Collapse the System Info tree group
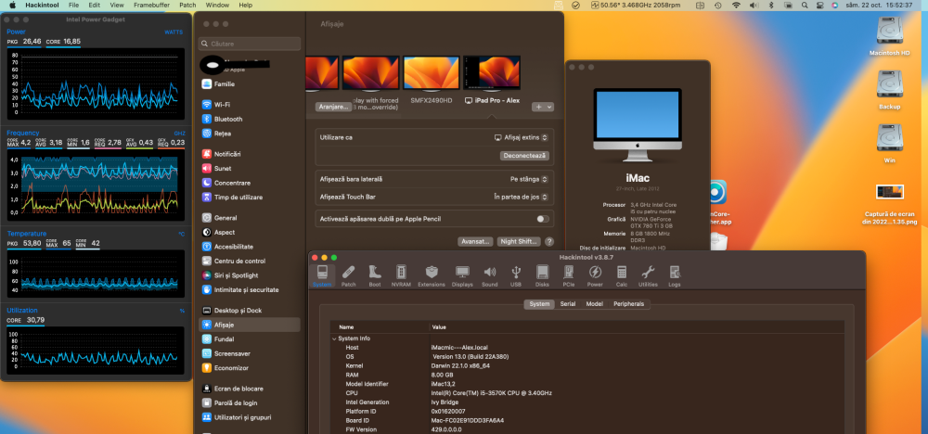Image resolution: width=928 pixels, height=434 pixels. [334, 338]
